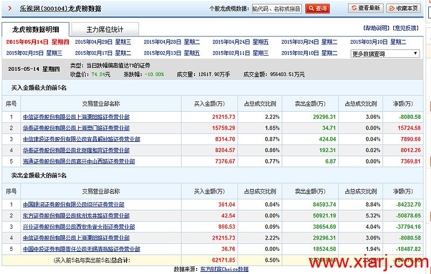Open 兴业证券西安朱雀大街营业部 link
Screen dimensions: 431x274
point(79,227)
